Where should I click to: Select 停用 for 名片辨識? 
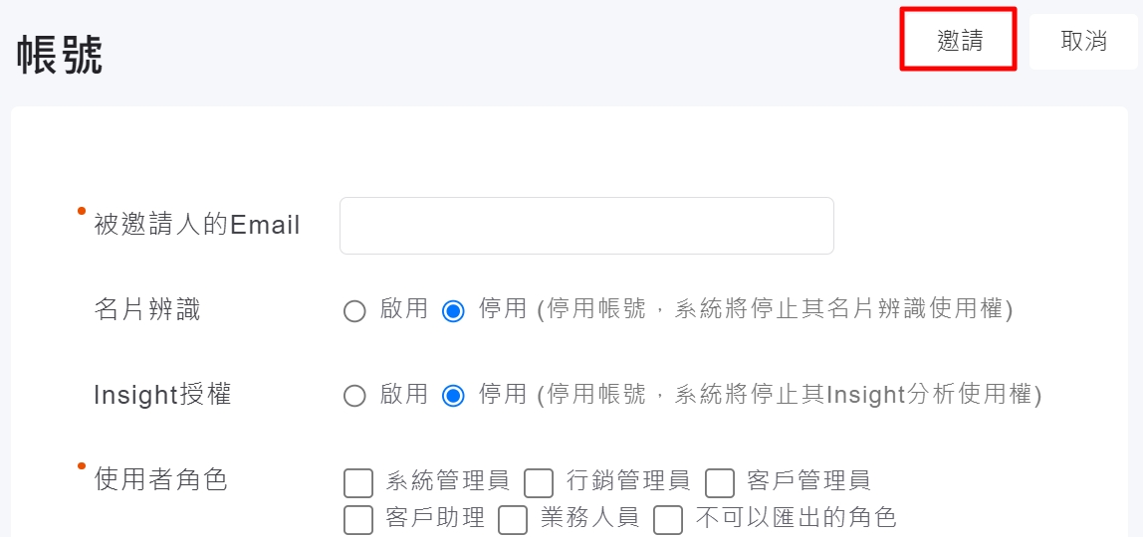coord(453,311)
